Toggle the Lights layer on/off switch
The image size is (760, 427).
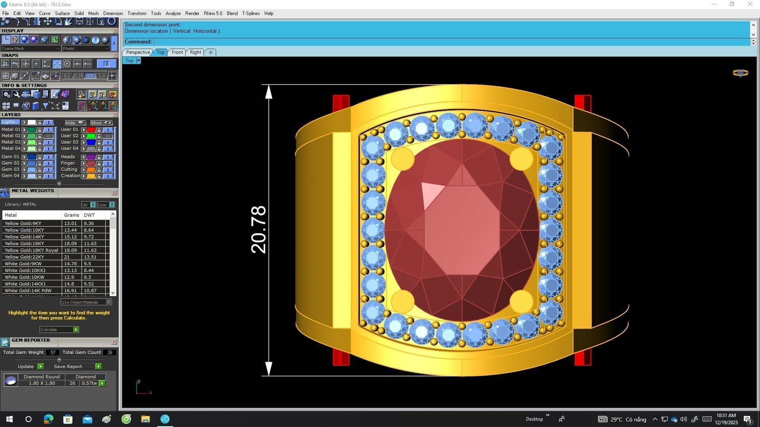pyautogui.click(x=48, y=123)
